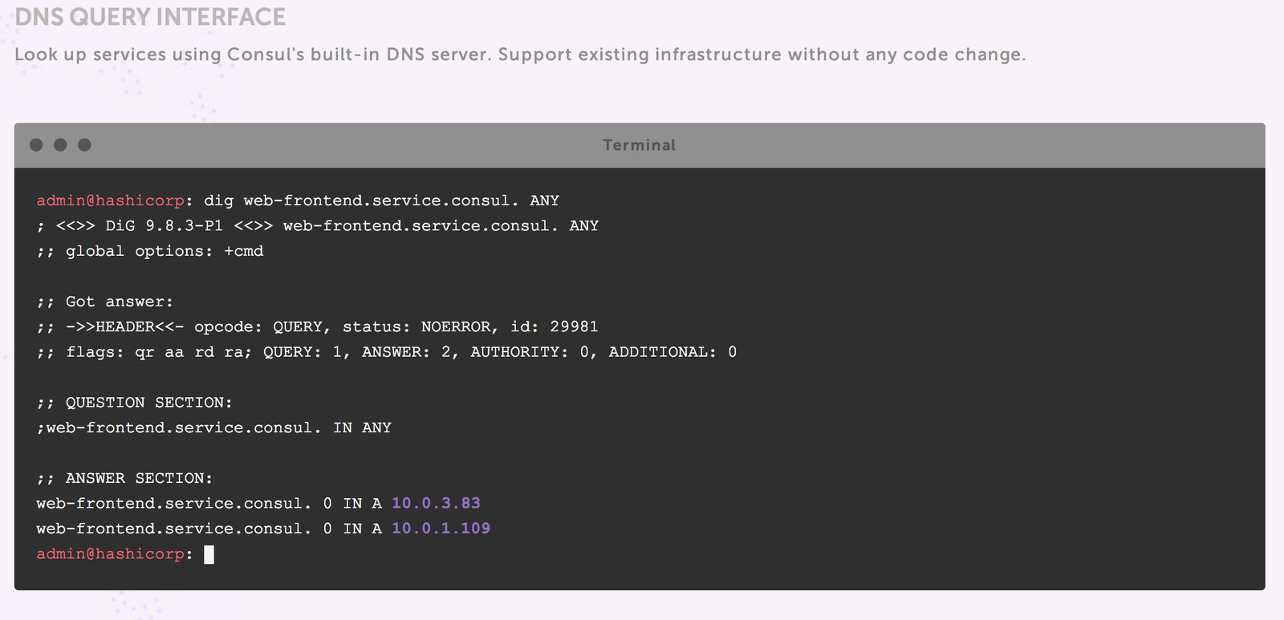Viewport: 1284px width, 620px height.
Task: Click the ';web-frontend.service.consul. IN ANY' line
Action: coord(214,428)
